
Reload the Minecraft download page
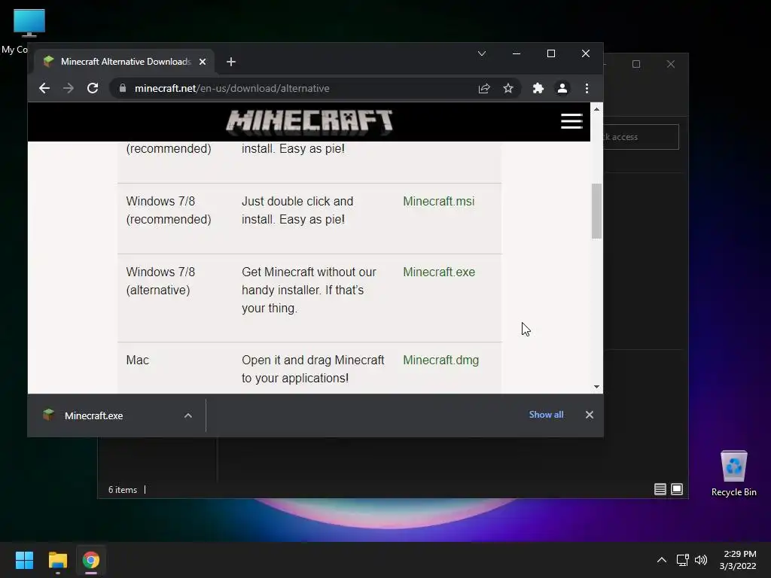[x=93, y=89]
